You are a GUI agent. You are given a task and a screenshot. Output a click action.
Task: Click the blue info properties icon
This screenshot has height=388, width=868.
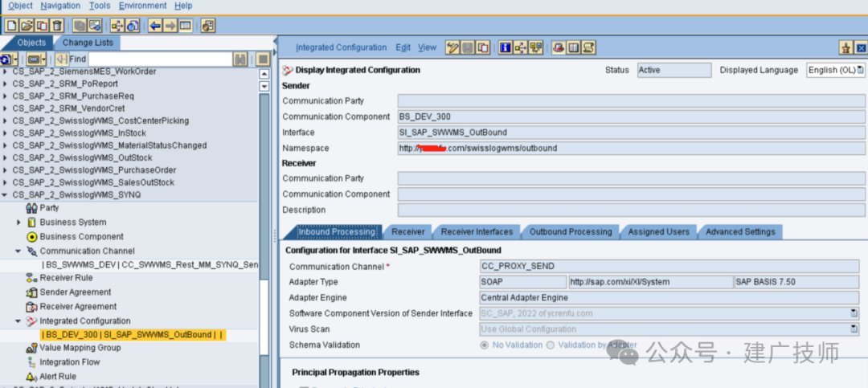tap(505, 47)
